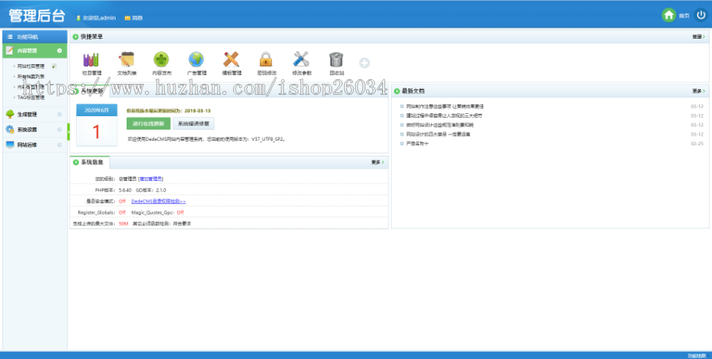Viewport: 712px width, 359px height.
Task: Open 管理 link of 快捷菜单 panel
Action: click(699, 36)
